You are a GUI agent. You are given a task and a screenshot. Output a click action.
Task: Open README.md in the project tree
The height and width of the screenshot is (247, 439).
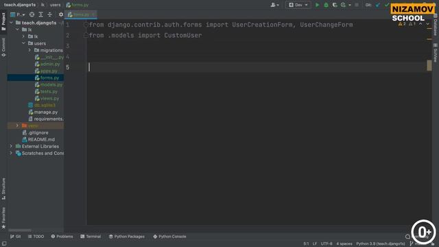coord(38,139)
